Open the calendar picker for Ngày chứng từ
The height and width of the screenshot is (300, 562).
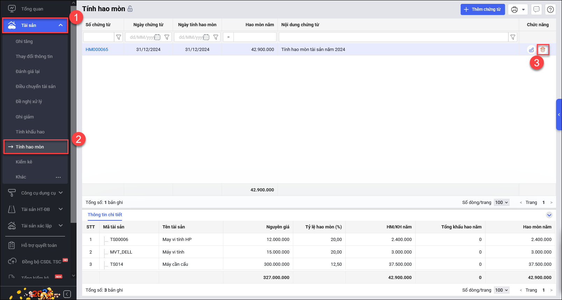click(157, 37)
